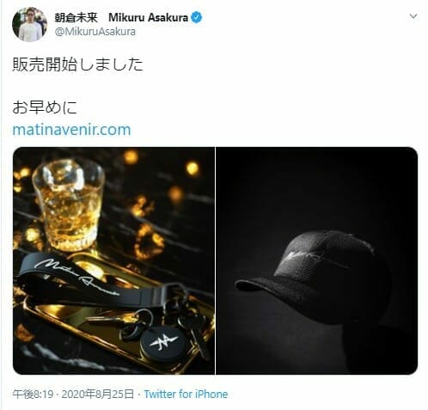Click the 2020年8月25日 date
Viewport: 428px width, 410px height.
click(x=98, y=394)
